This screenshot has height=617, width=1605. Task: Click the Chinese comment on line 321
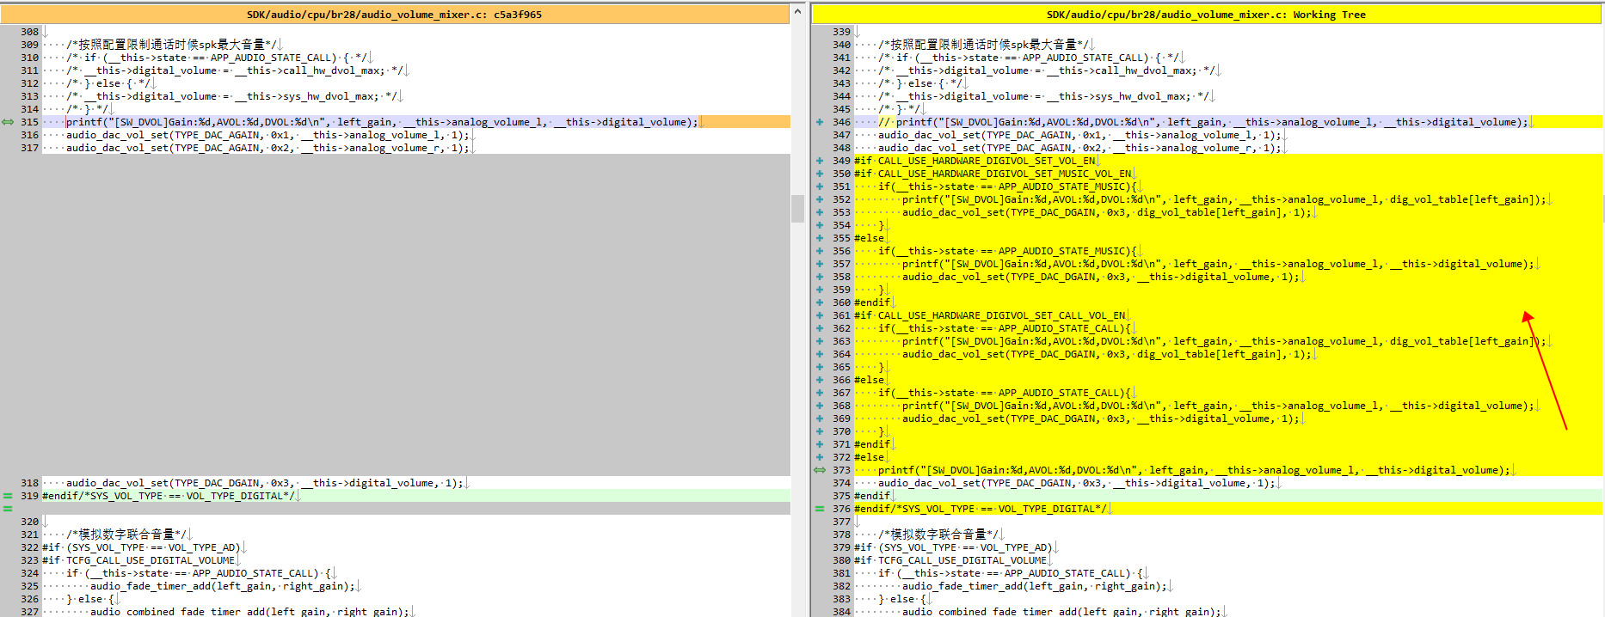(126, 535)
